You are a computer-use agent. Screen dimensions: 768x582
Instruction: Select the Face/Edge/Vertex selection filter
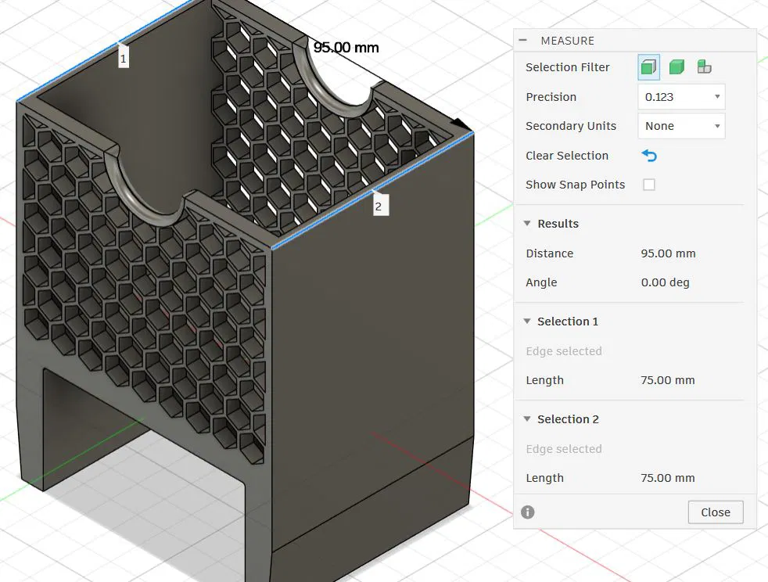coord(648,67)
